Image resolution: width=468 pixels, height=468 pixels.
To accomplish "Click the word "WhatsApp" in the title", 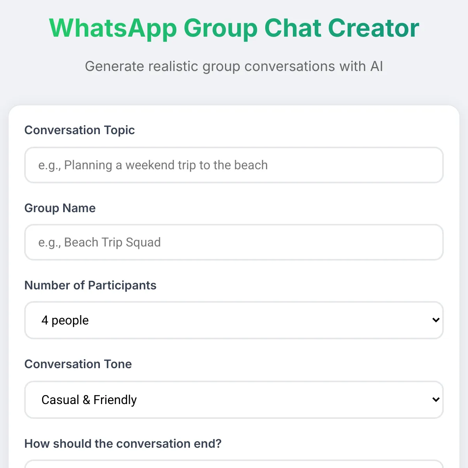I will (x=113, y=28).
